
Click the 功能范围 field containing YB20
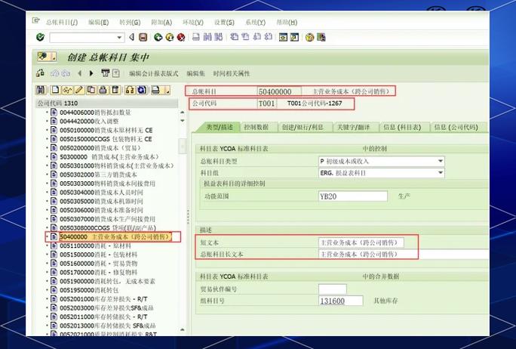pyautogui.click(x=353, y=196)
